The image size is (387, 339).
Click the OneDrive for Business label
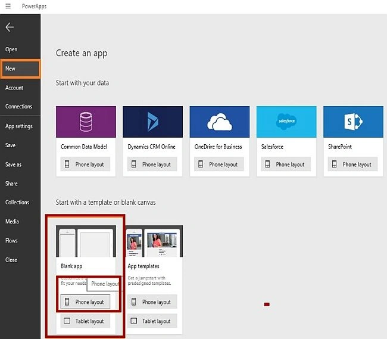coord(218,147)
